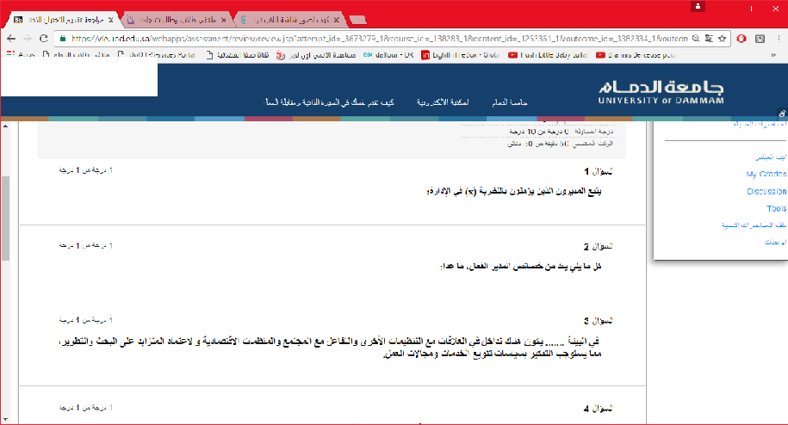Open the المكتبة الالكترونية header menu item
Viewport: 788px width, 425px height.
[443, 102]
